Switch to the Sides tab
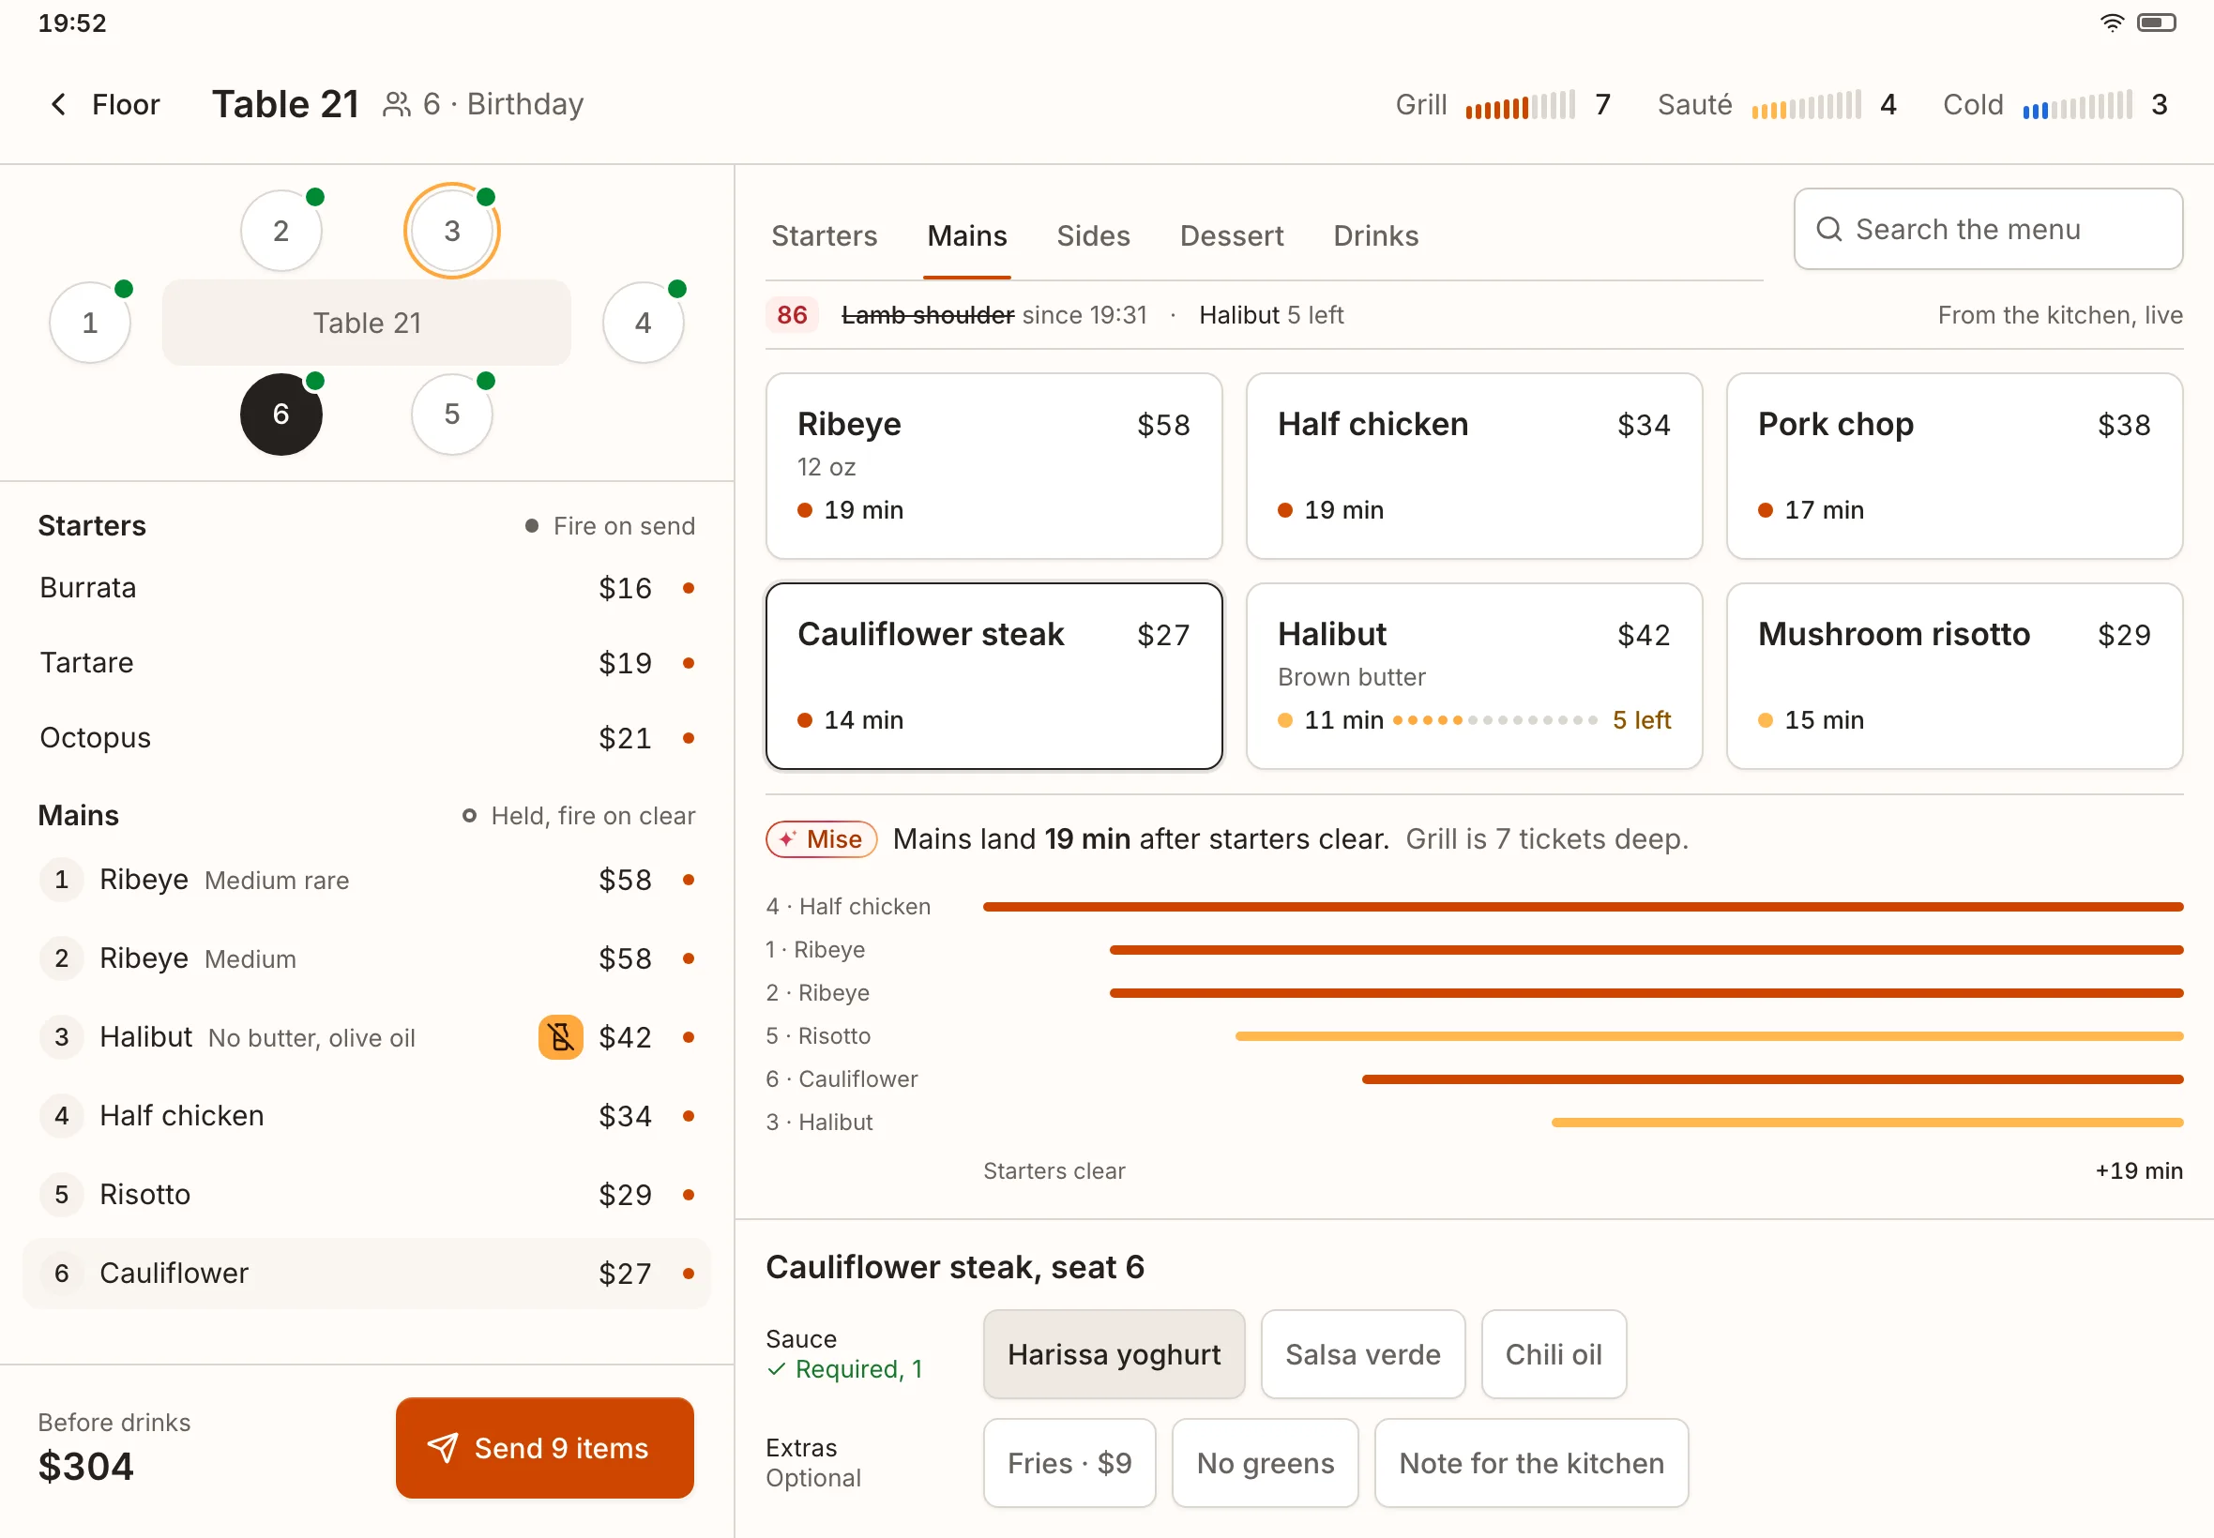This screenshot has width=2214, height=1538. [1093, 236]
